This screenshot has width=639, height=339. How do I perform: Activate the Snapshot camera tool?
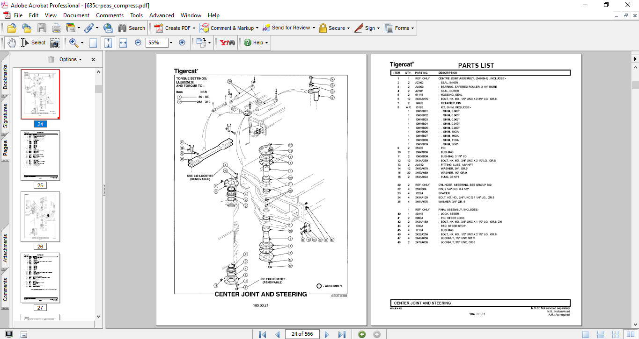coord(55,42)
